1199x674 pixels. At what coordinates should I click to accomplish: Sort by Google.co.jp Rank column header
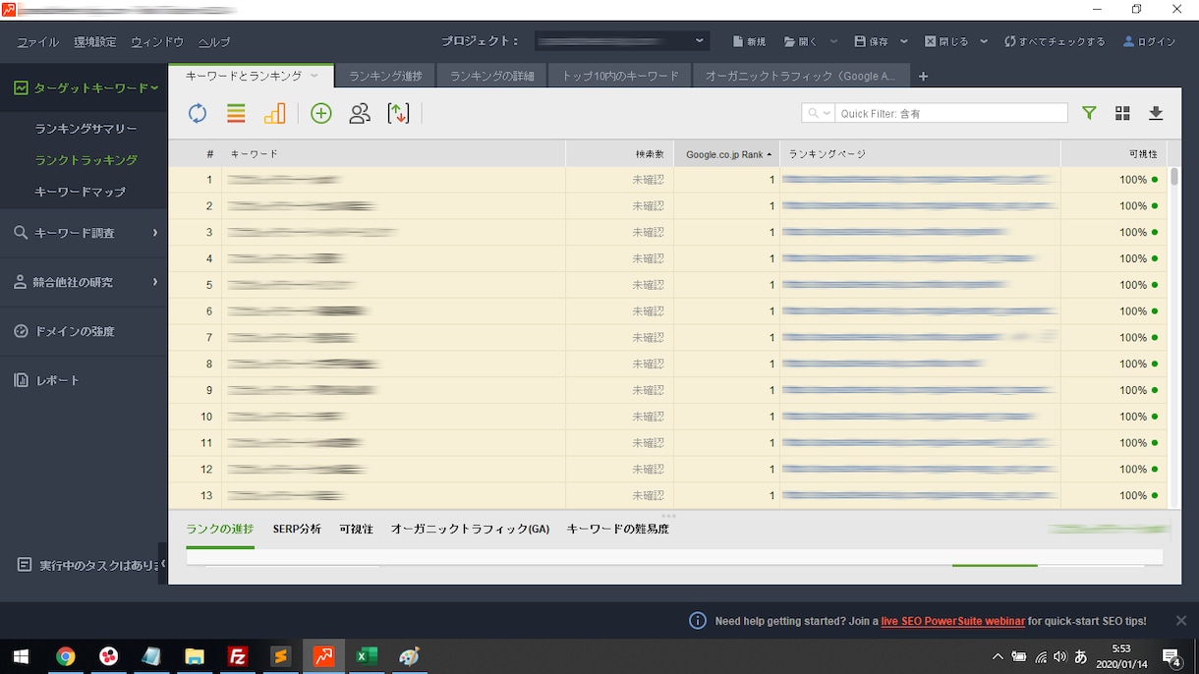(x=727, y=153)
